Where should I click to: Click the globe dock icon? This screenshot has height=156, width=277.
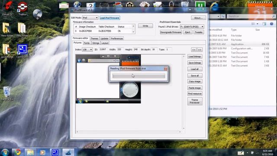[77, 4]
